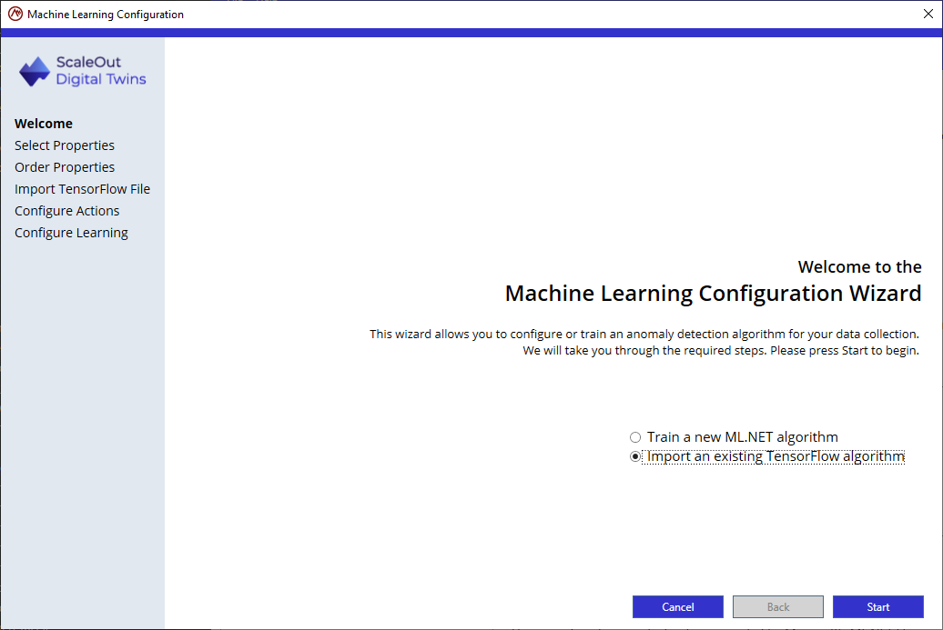Click the disabled Back button
This screenshot has height=630, width=943.
coord(777,606)
